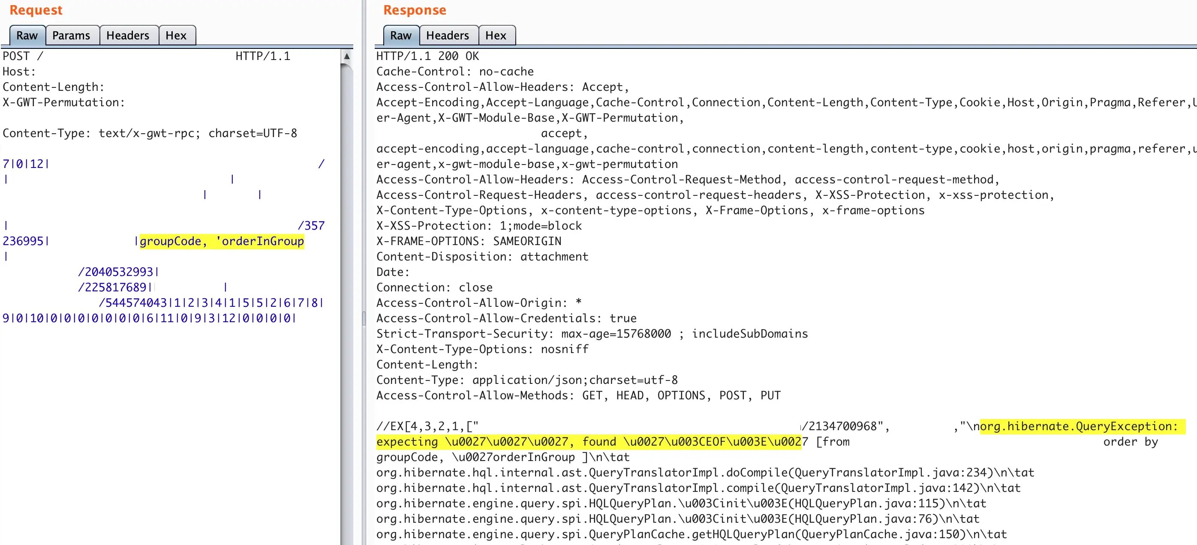Click the X-GWT-Permutation header in the request
1197x545 pixels.
(x=63, y=102)
